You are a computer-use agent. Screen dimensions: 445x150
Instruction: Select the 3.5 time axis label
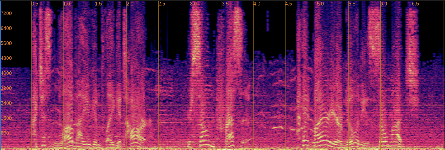225,4
